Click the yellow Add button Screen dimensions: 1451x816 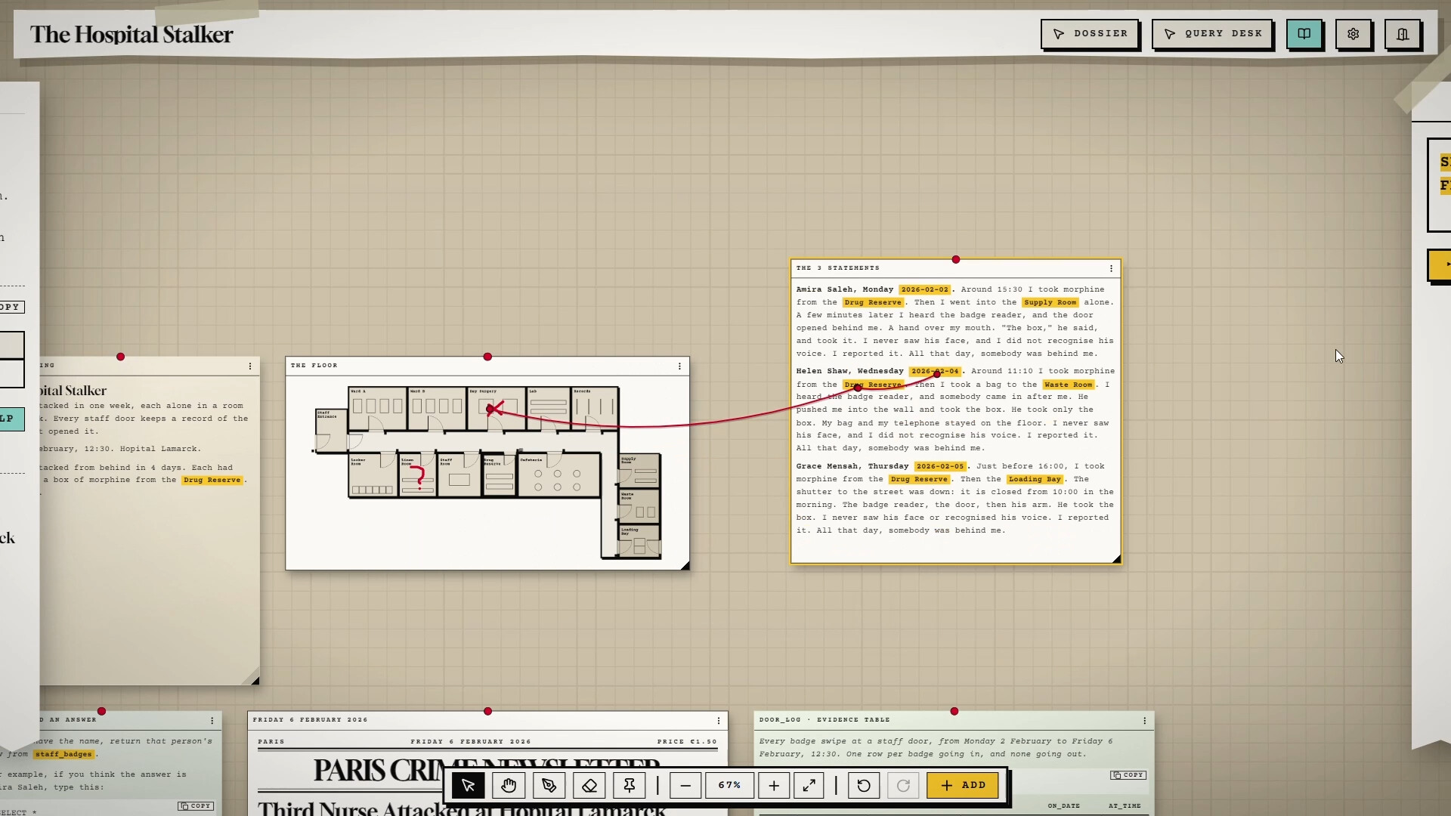(963, 786)
